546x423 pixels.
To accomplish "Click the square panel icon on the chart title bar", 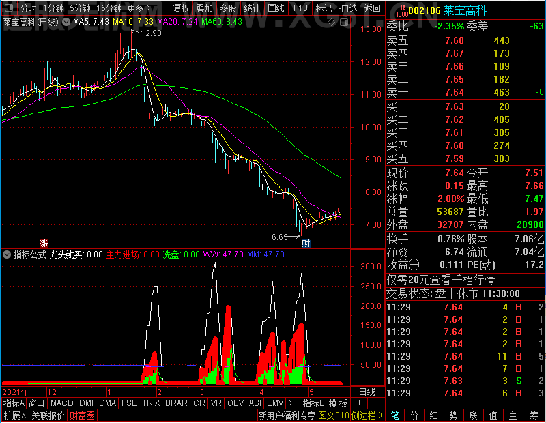I will pos(344,23).
